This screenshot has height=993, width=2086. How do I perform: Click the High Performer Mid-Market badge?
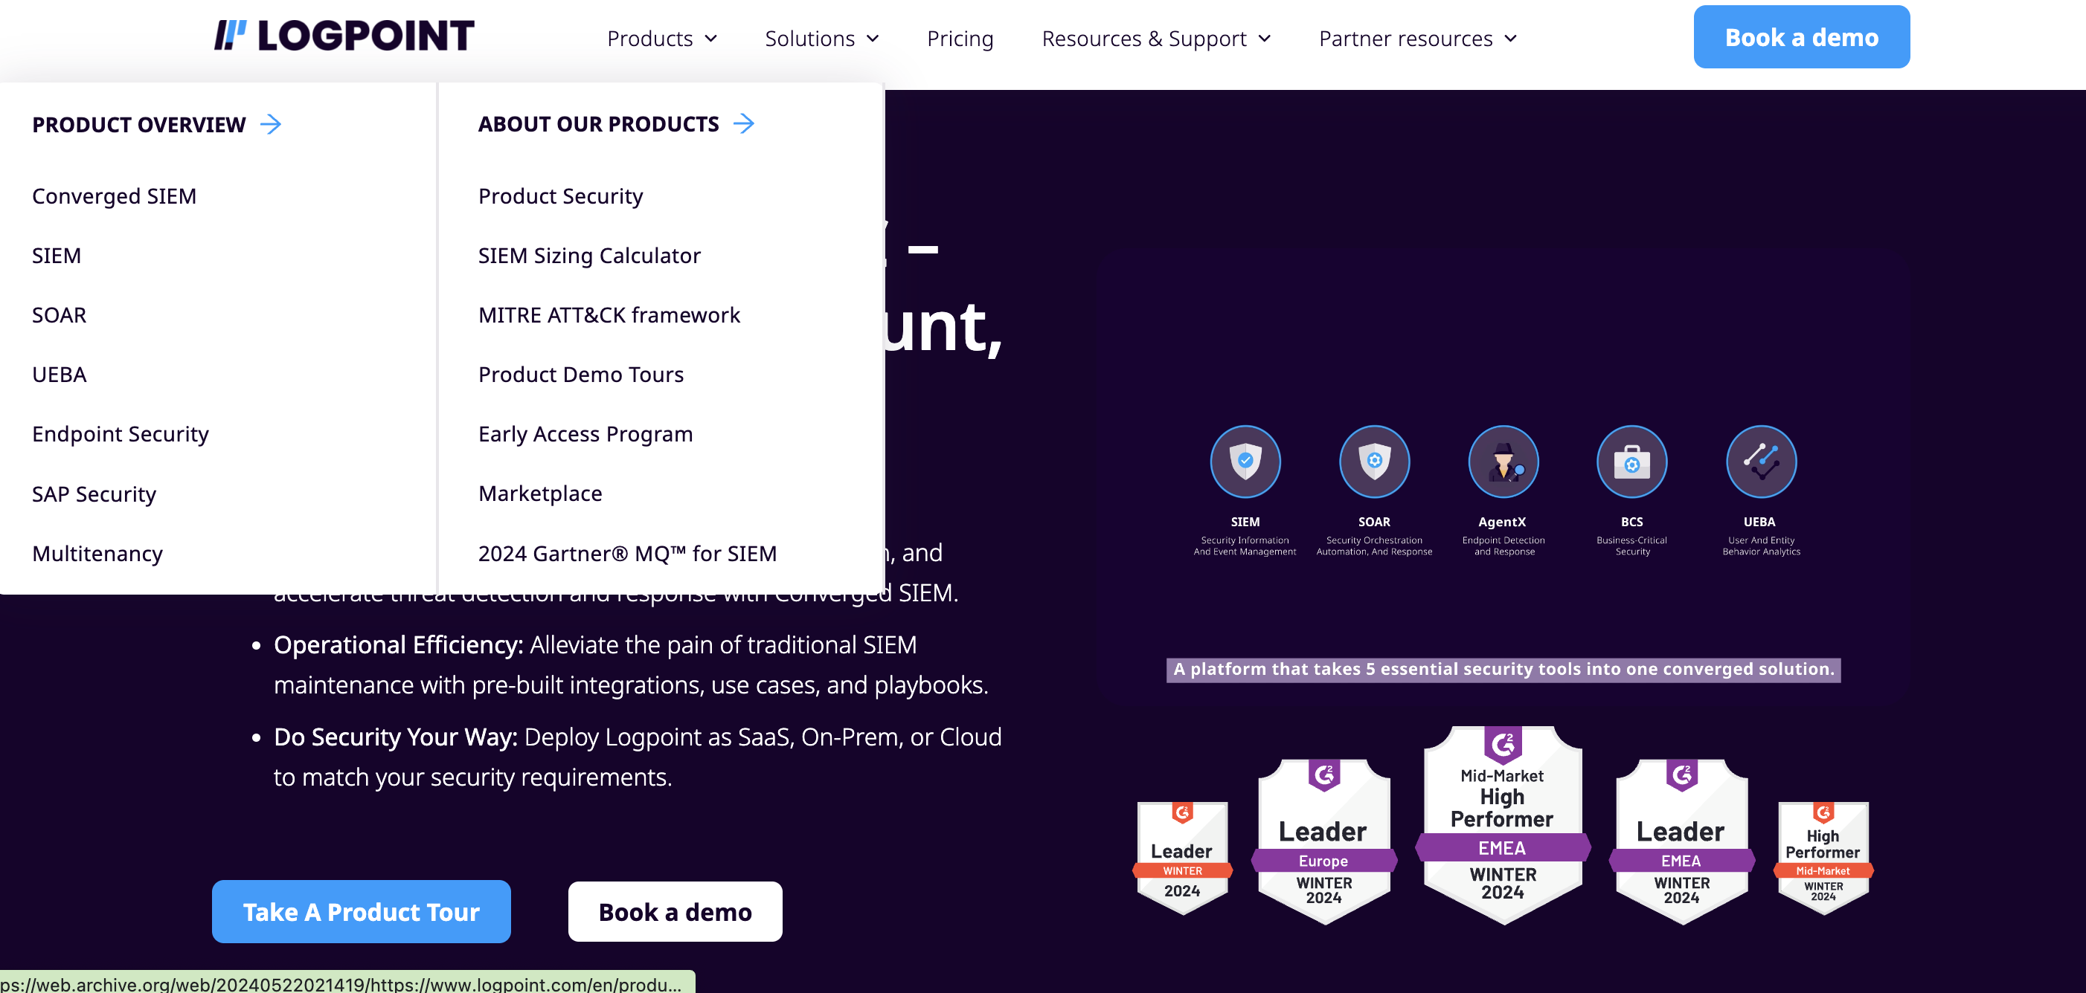tap(1823, 857)
